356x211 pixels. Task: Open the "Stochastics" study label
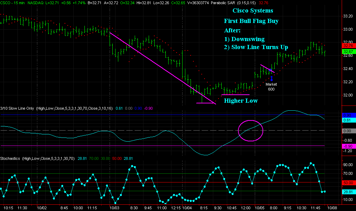[x=10, y=158]
